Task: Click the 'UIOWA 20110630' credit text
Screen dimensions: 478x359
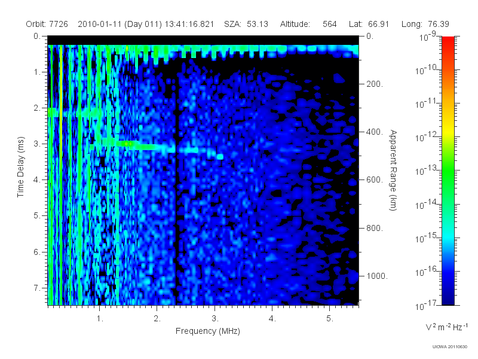Action: (450, 347)
